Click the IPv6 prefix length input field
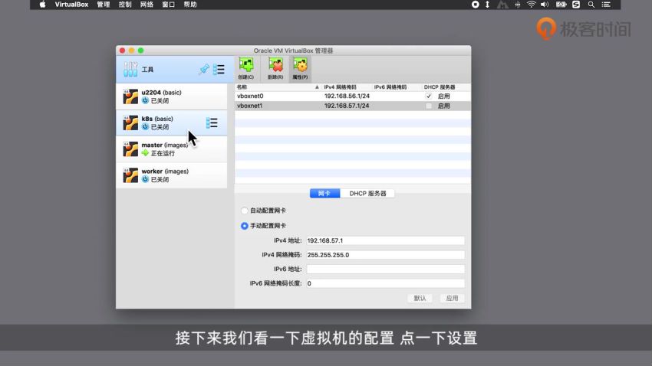Viewport: 652px width, 366px height. tap(386, 283)
